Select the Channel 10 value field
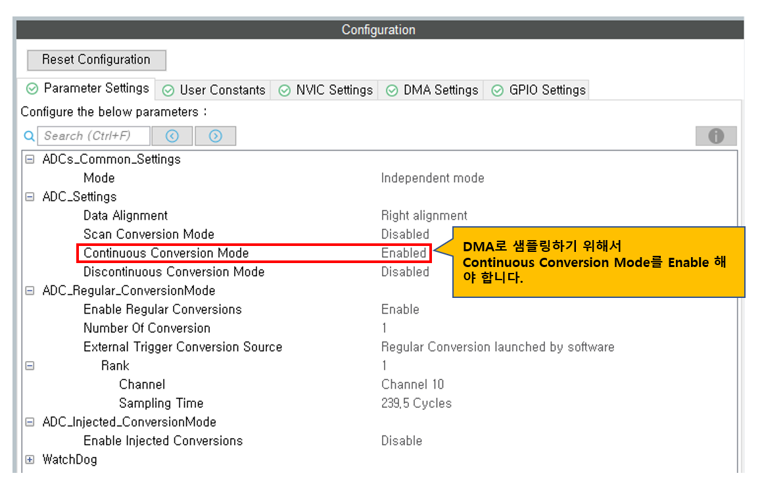 click(x=412, y=385)
